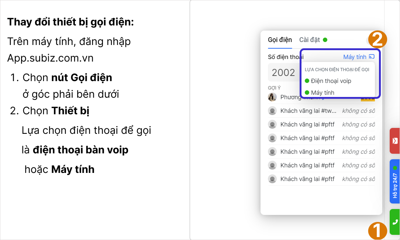
Task: Choose the last Khách vãng lai #pftf entry
Action: coord(307,179)
